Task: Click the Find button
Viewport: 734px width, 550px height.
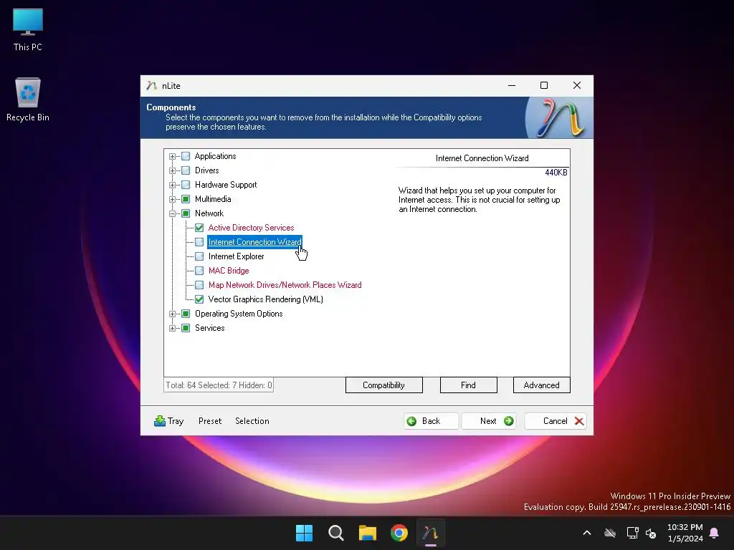Action: (468, 385)
